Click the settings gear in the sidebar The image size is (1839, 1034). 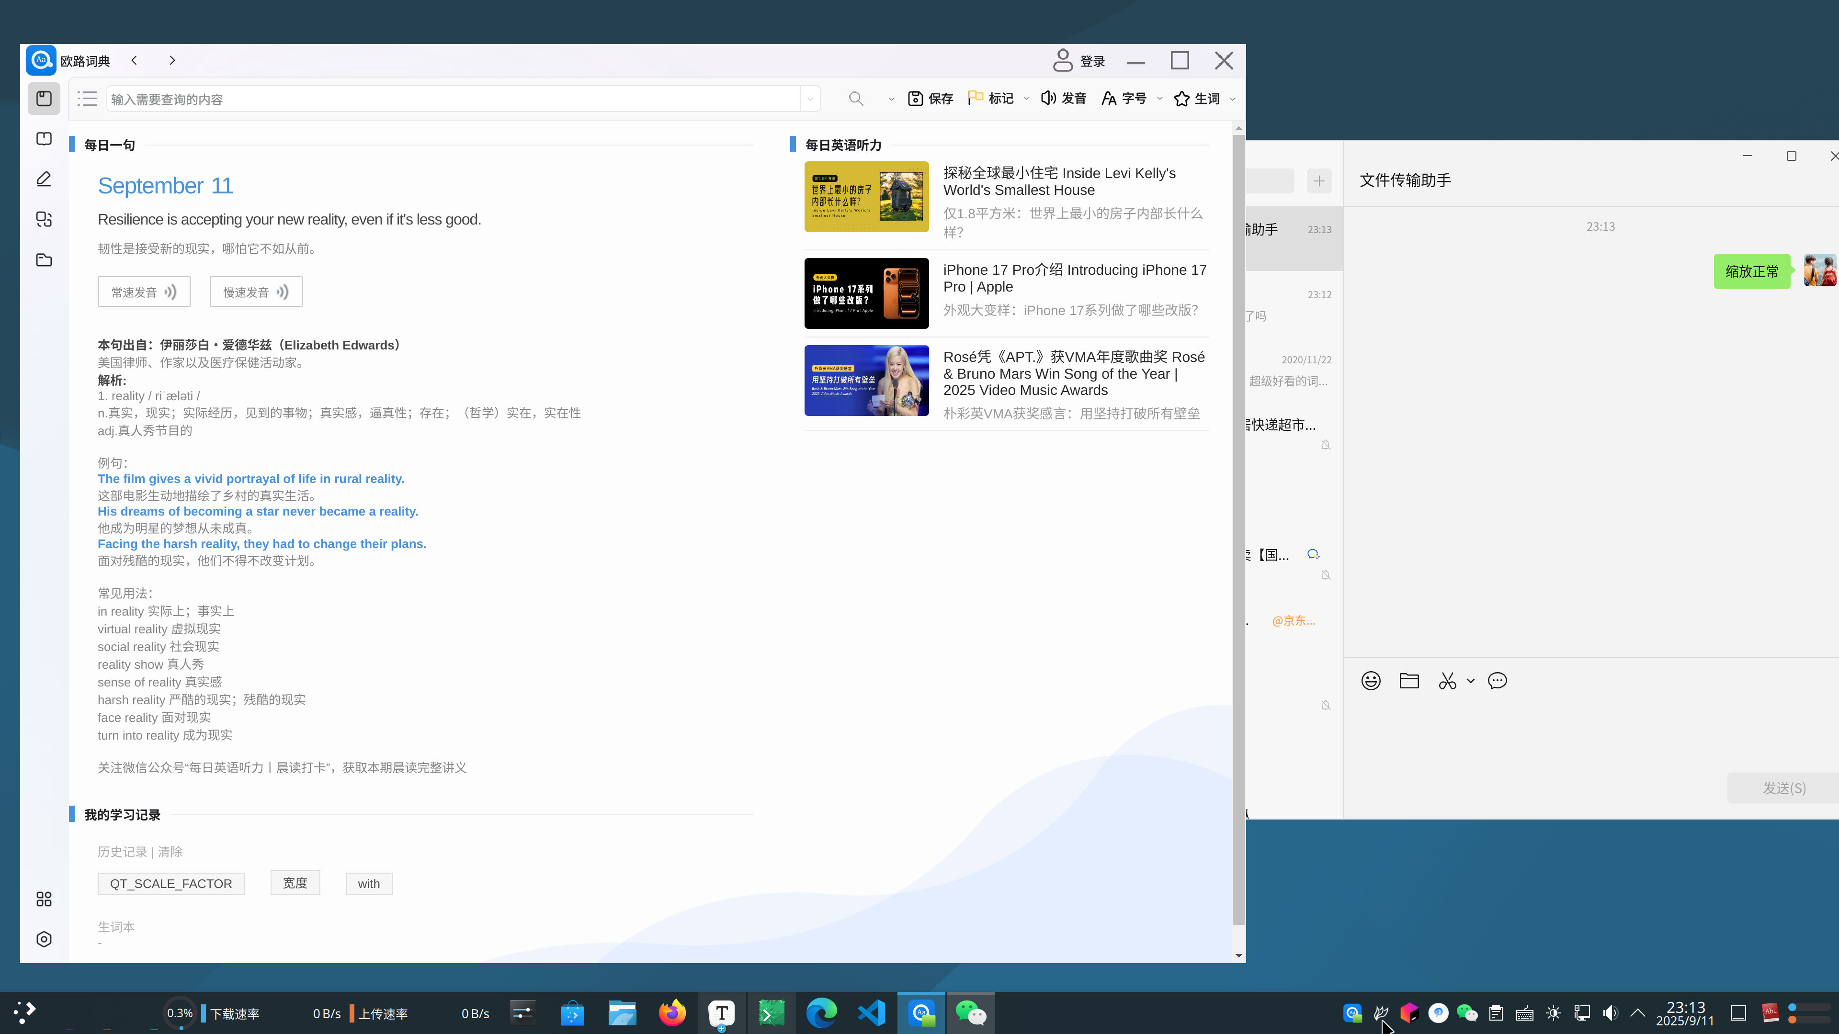[x=44, y=939]
